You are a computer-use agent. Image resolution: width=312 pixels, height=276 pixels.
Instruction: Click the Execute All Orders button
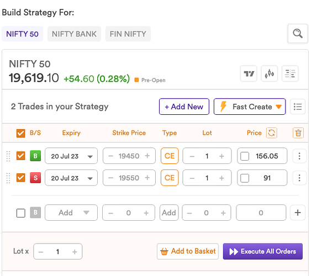point(263,251)
